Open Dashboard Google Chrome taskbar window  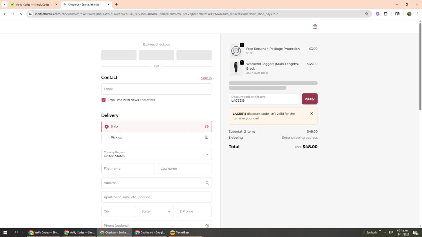[x=150, y=233]
